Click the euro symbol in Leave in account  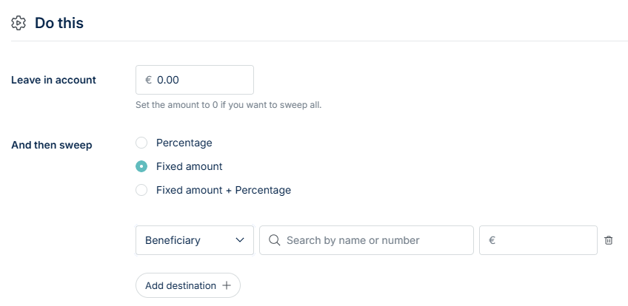149,80
